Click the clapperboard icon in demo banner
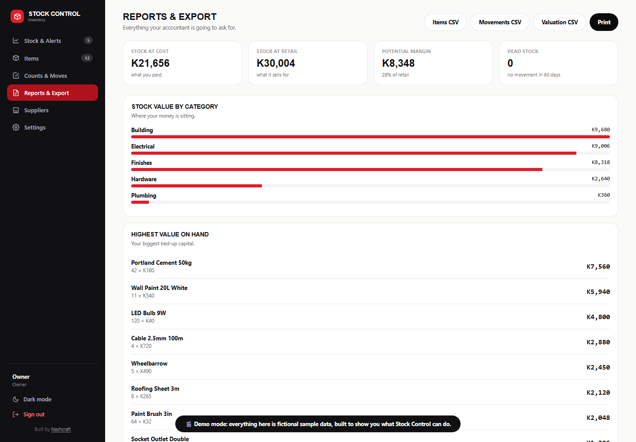636x442 pixels. 189,424
